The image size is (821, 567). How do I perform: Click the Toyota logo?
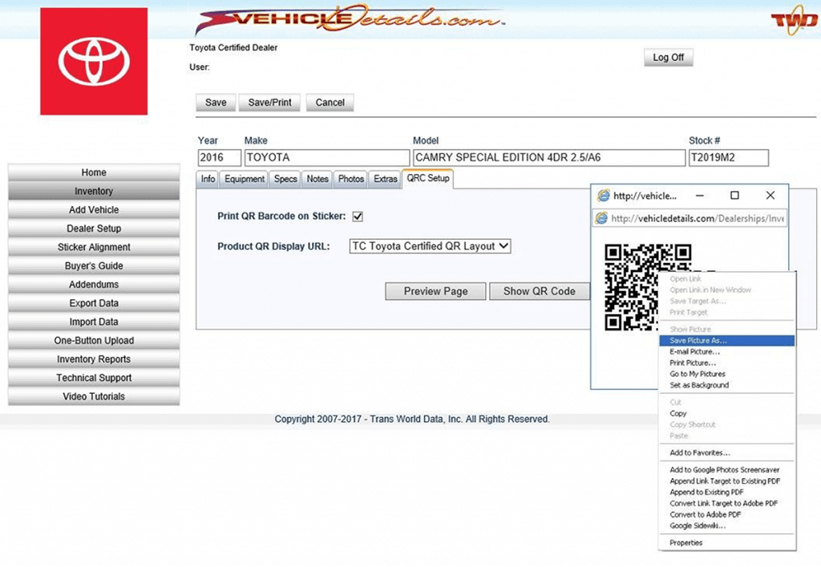coord(92,61)
